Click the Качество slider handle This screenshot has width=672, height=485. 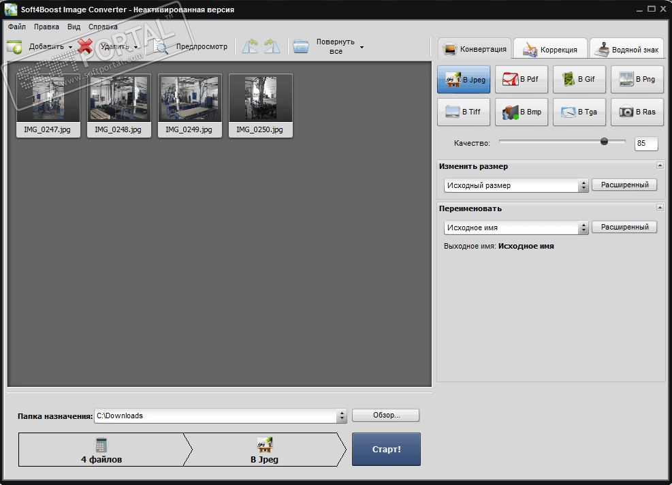click(604, 141)
